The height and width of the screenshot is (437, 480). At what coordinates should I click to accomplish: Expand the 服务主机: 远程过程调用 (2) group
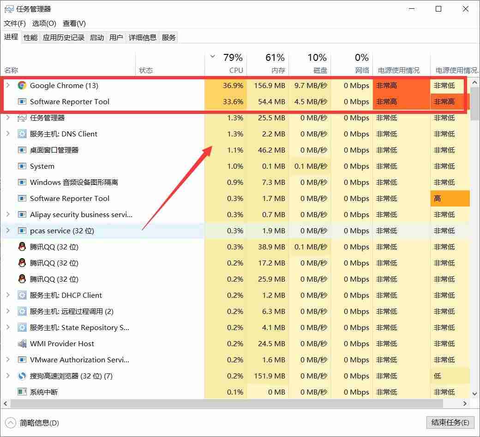(8, 311)
